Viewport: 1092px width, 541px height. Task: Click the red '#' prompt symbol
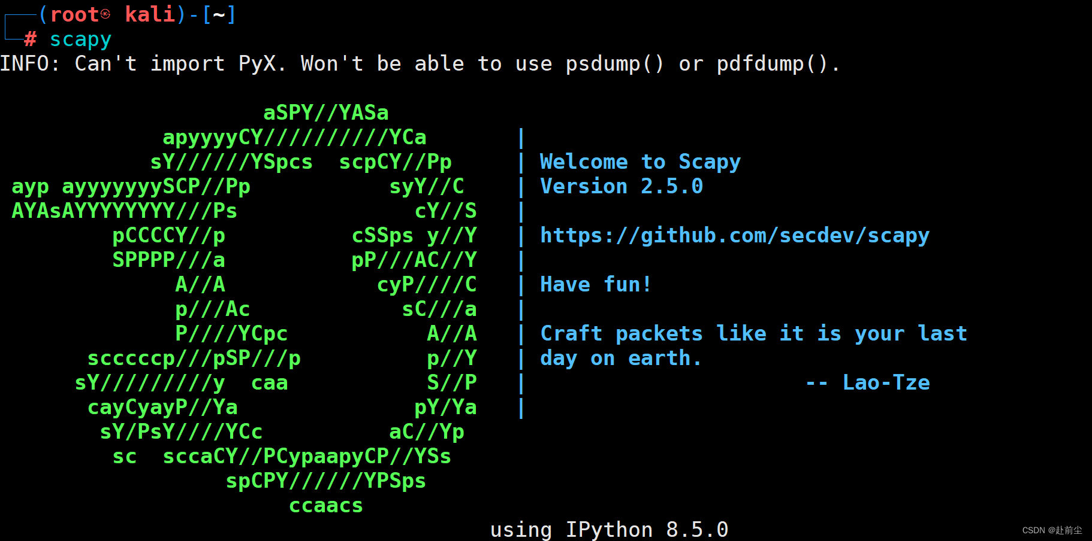tap(31, 39)
